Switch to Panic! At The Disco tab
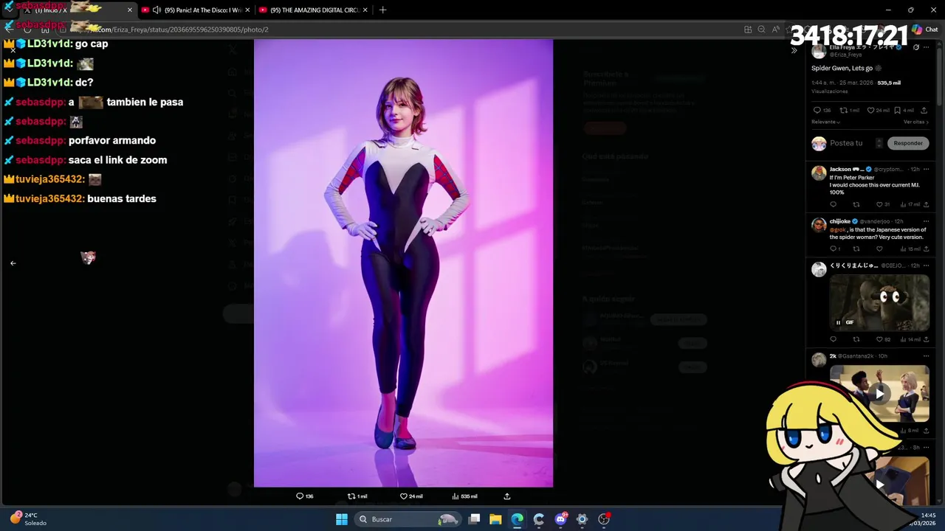The height and width of the screenshot is (531, 945). pos(196,10)
